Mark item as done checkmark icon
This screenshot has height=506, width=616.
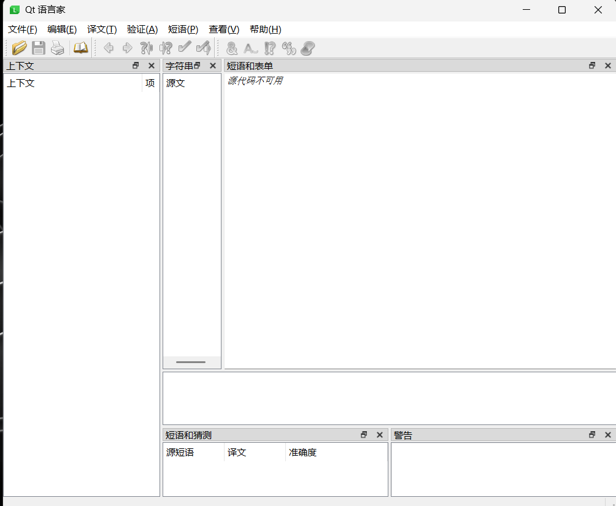click(185, 47)
